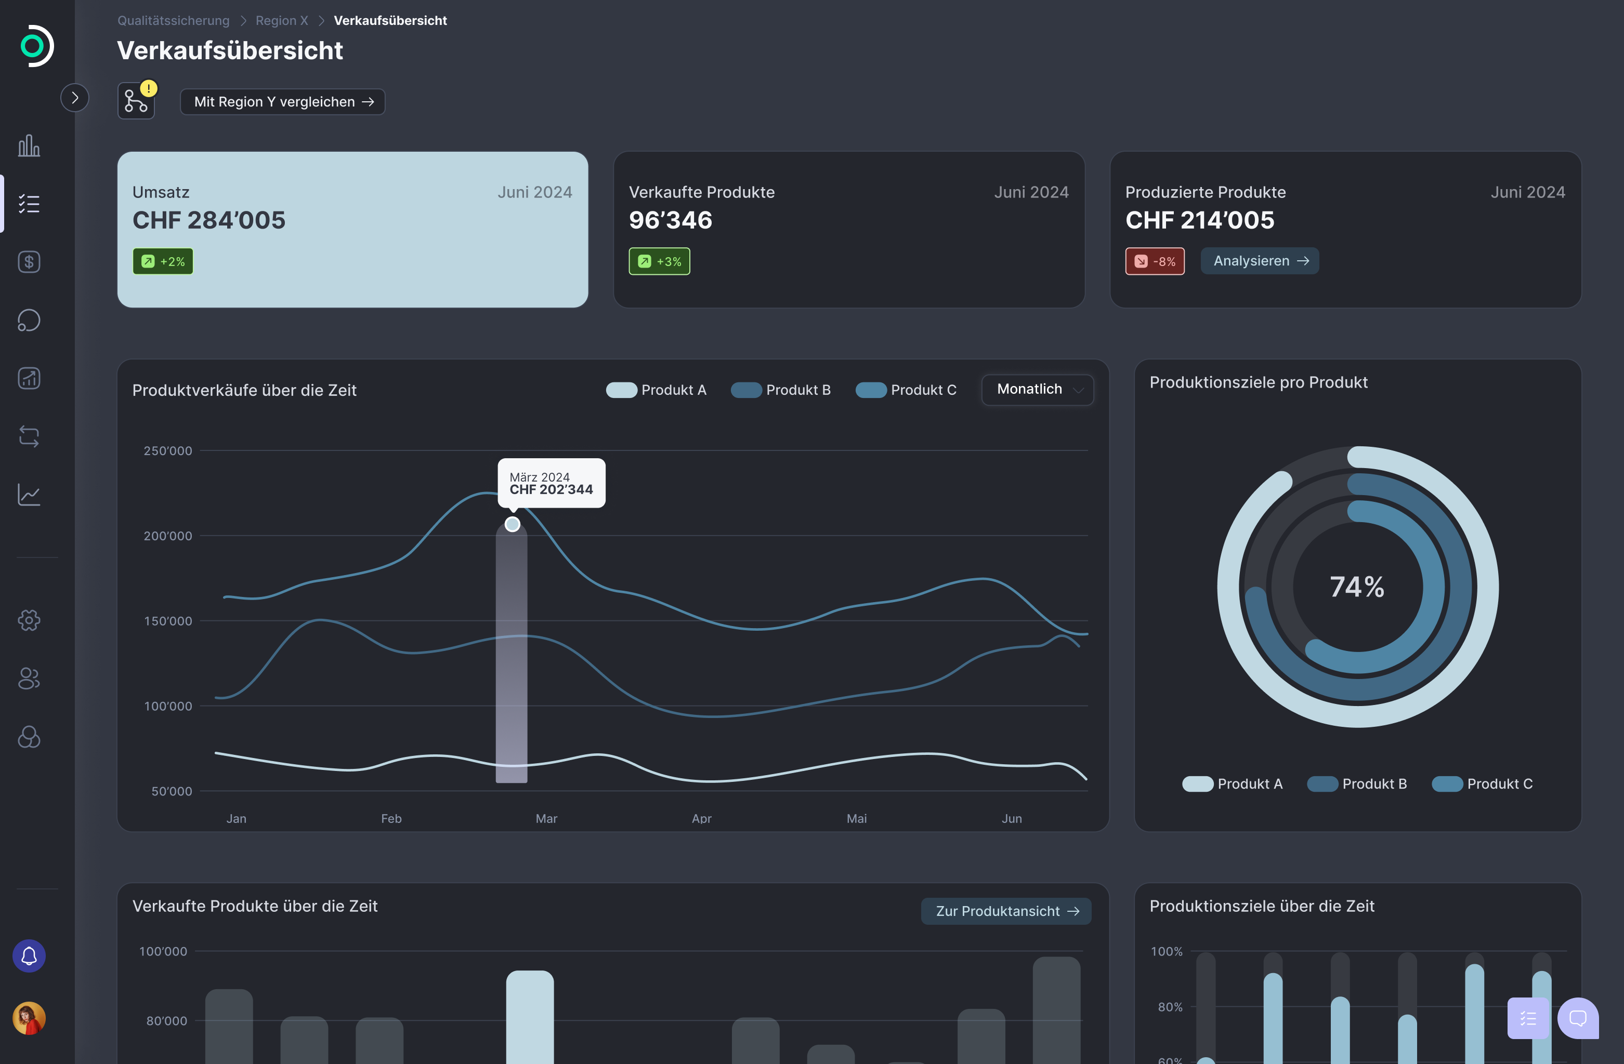Click the notification bell icon
Screen dimensions: 1624x1064
tap(29, 955)
